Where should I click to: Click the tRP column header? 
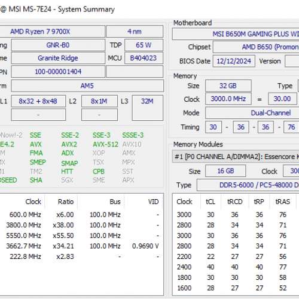pyautogui.click(x=259, y=202)
